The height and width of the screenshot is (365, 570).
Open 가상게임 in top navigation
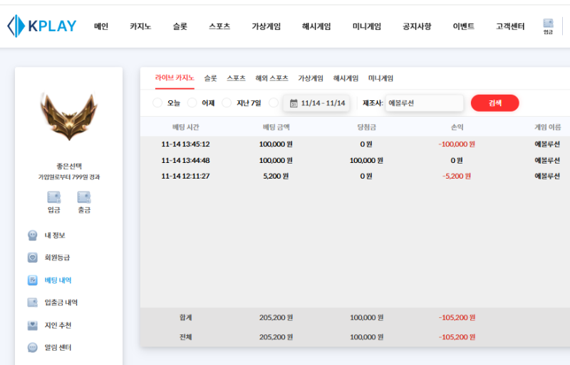tap(266, 26)
